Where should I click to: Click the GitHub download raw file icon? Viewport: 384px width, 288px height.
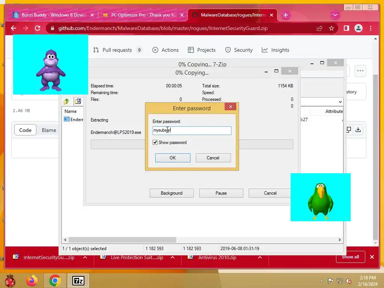(x=358, y=129)
